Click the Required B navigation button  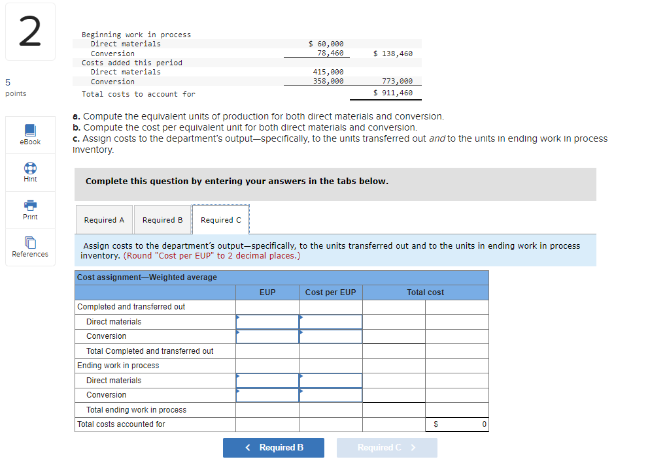(x=273, y=448)
